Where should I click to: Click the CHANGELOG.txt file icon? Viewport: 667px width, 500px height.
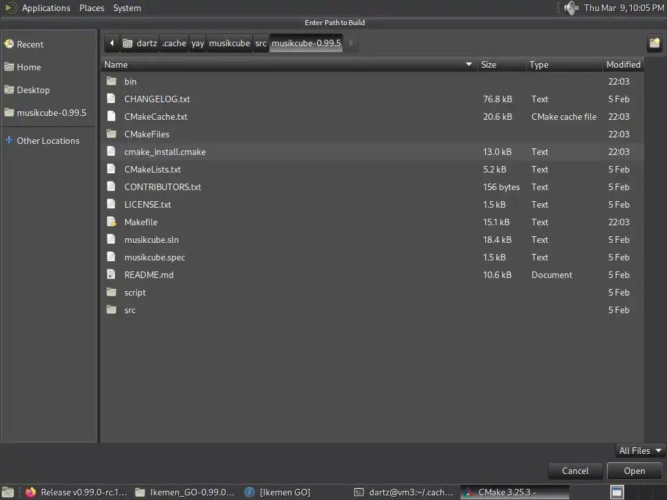111,99
